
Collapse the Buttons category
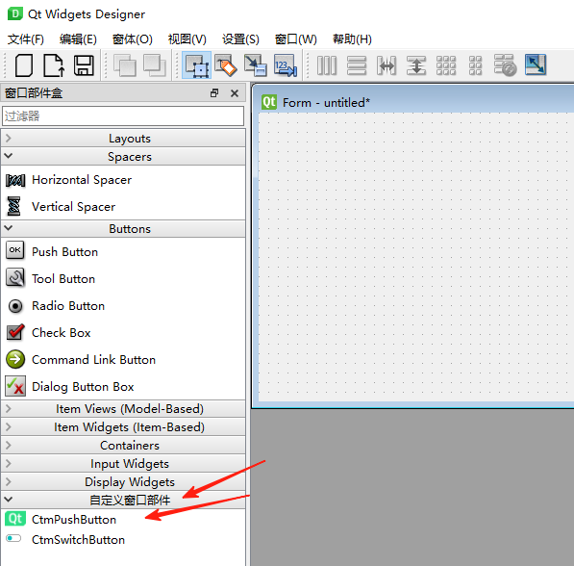tap(123, 229)
